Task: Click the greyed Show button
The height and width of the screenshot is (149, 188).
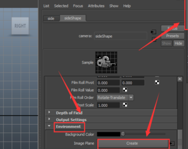Action: tap(166, 43)
